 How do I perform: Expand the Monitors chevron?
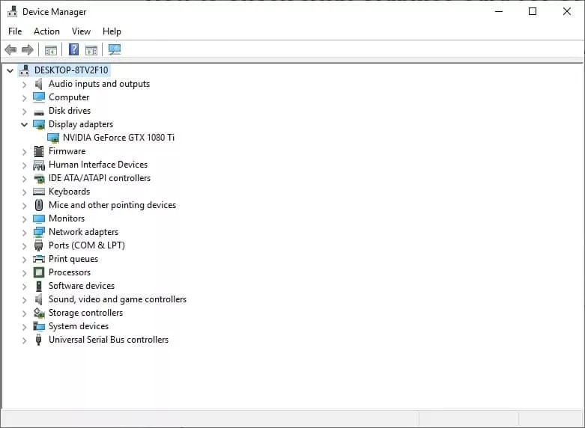coord(24,219)
